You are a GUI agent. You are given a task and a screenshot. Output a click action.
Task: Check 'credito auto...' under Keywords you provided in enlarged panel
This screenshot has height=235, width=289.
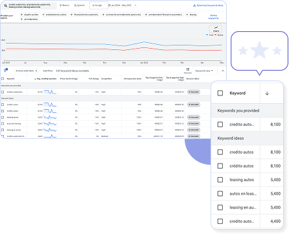[220, 125]
